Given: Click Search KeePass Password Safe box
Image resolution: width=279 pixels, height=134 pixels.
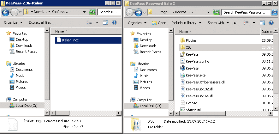Looking at the screenshot, I should click(x=246, y=12).
